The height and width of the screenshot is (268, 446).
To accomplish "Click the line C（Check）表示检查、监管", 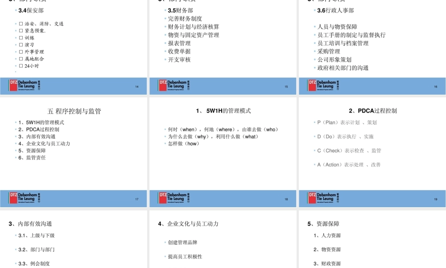I will tap(349, 151).
